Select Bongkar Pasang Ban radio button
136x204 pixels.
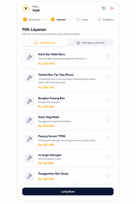pos(108,100)
